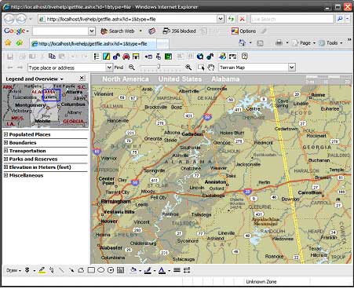Click the Find button
The width and height of the screenshot is (354, 289).
pyautogui.click(x=119, y=68)
